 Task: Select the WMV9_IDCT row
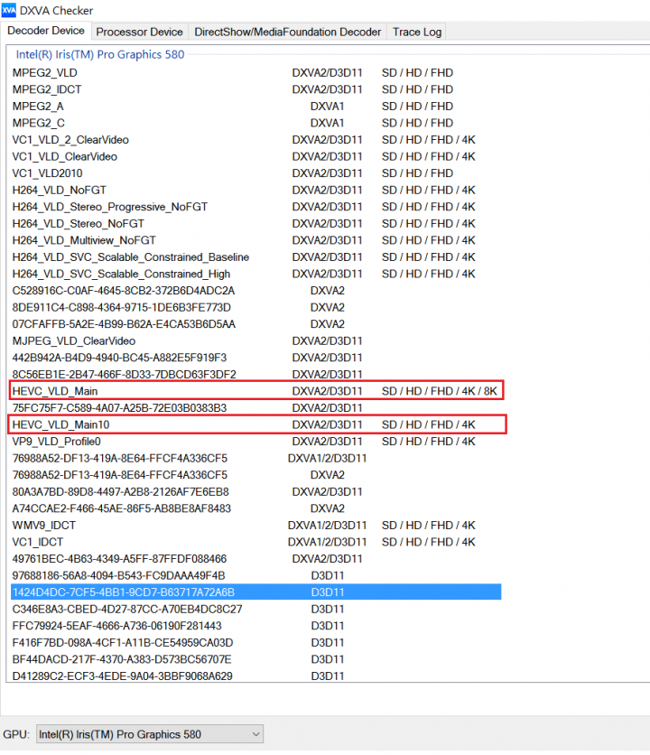[256, 526]
